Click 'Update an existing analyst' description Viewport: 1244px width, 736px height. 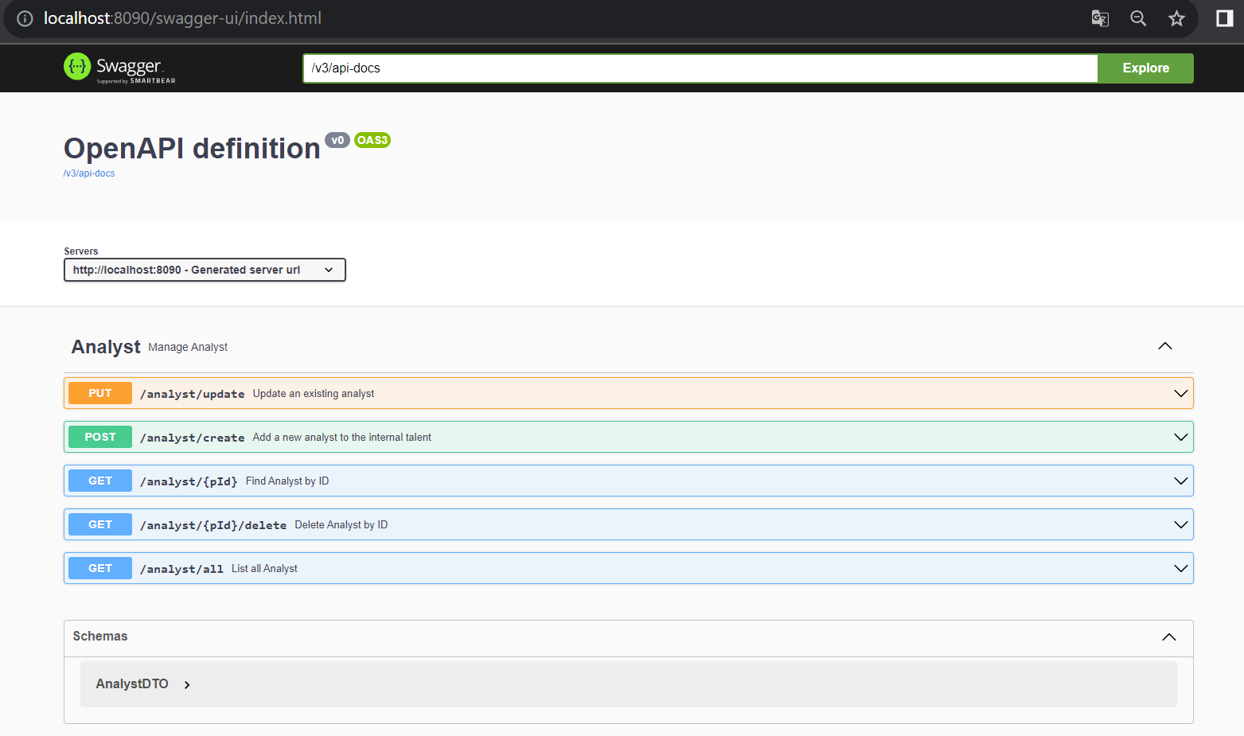point(314,393)
